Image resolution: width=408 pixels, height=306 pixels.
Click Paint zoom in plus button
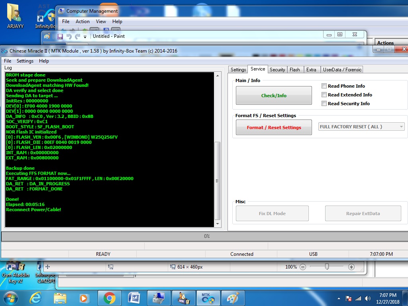coord(351,267)
